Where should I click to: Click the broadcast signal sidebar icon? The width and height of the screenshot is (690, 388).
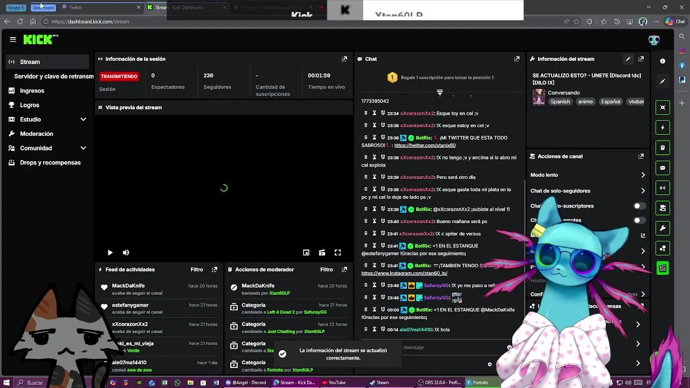(663, 188)
